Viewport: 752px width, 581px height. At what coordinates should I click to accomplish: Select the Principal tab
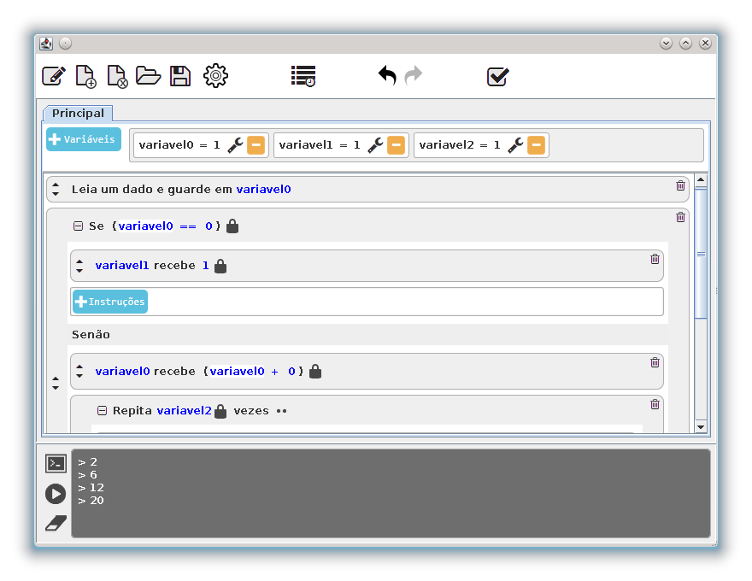(78, 113)
